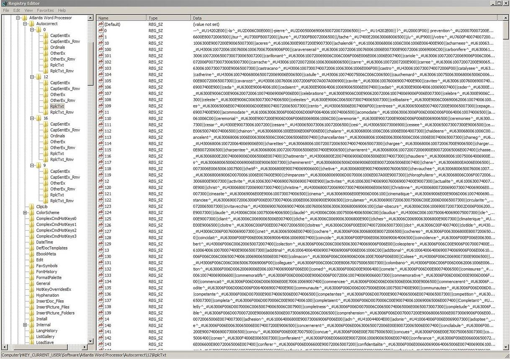510x359 pixels.
Task: Open the File menu
Action: [x=6, y=10]
